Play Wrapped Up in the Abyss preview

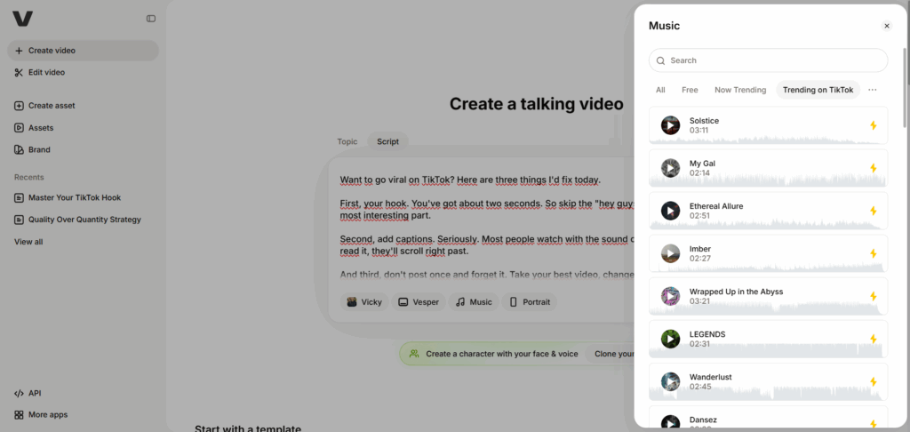coord(670,296)
